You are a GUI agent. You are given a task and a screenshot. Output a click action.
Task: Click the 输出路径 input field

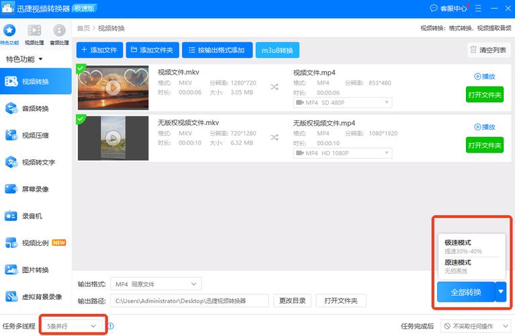tap(189, 300)
